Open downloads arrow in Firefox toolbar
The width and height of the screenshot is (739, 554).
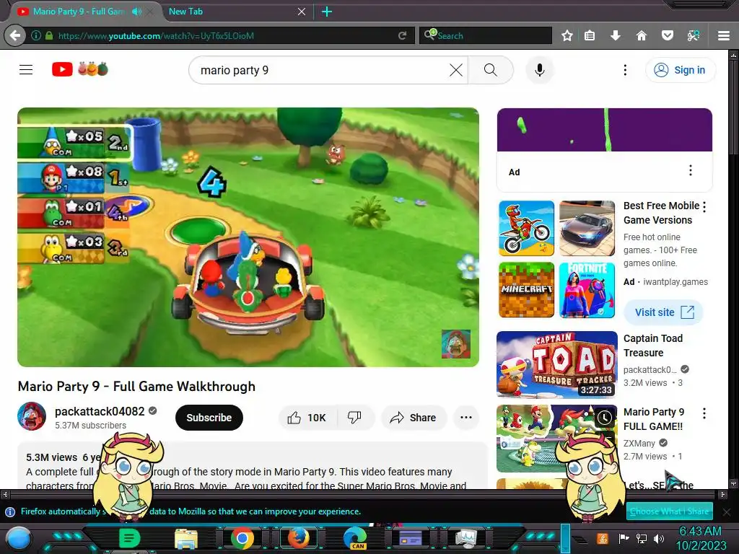pos(615,35)
